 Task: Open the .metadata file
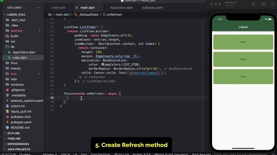18,95
